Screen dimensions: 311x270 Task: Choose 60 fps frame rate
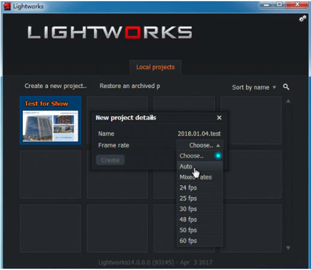point(200,241)
